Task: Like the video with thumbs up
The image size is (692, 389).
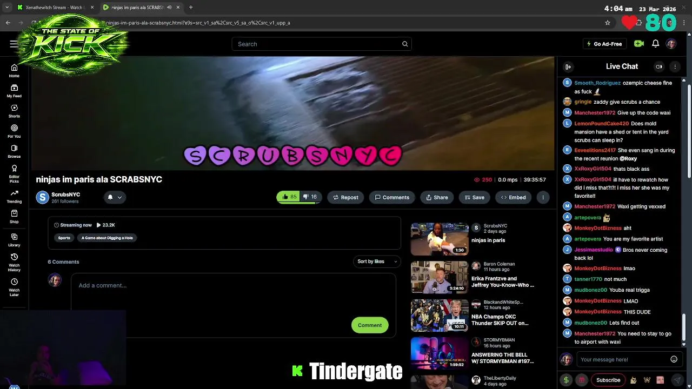Action: 289,197
